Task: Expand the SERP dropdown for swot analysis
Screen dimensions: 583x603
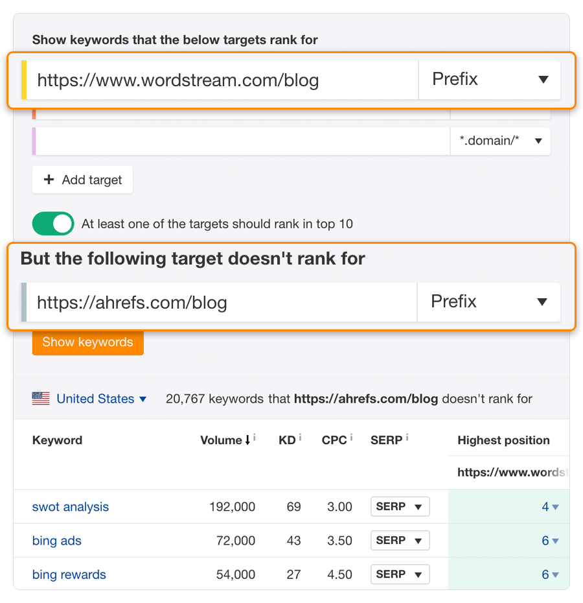Action: point(400,506)
